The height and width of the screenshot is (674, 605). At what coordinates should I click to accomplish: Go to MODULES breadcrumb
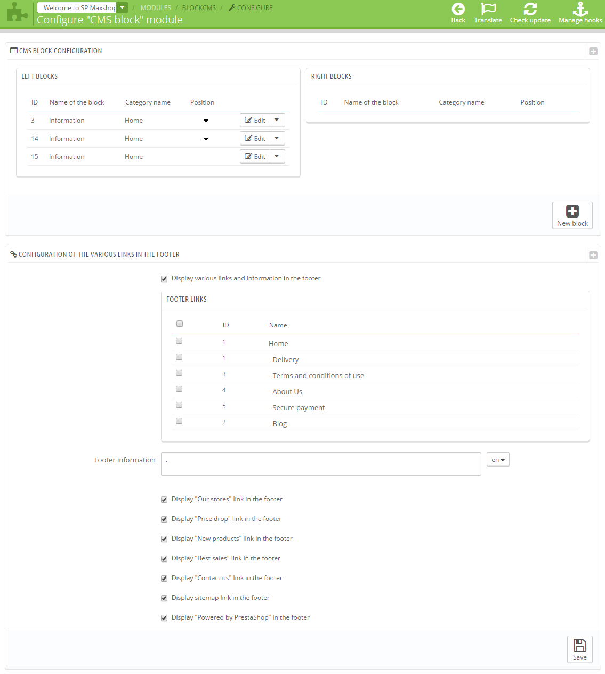click(156, 8)
